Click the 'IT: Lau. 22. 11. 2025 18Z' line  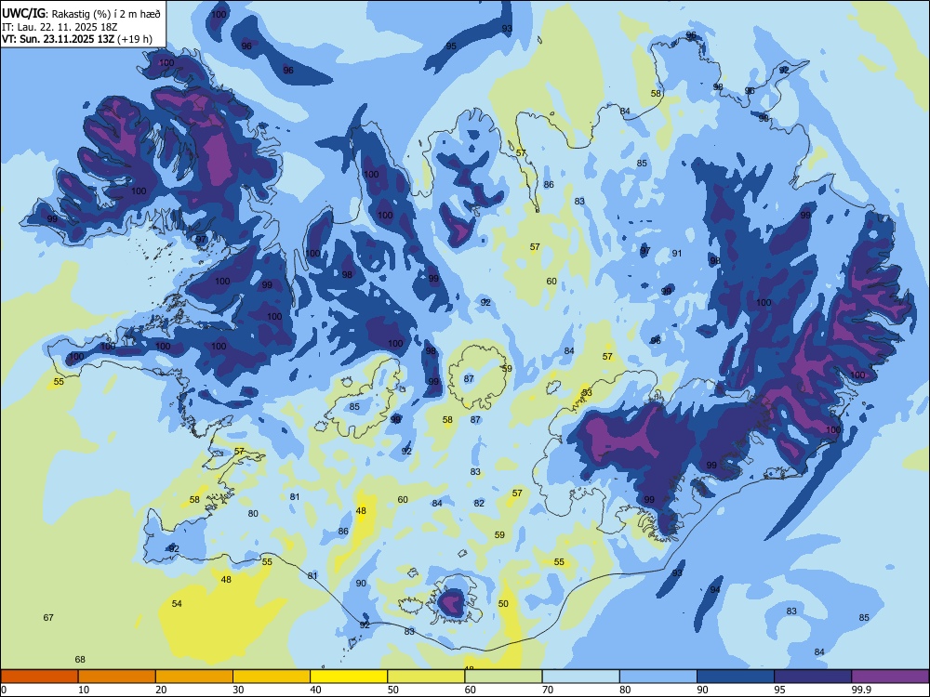[60, 27]
